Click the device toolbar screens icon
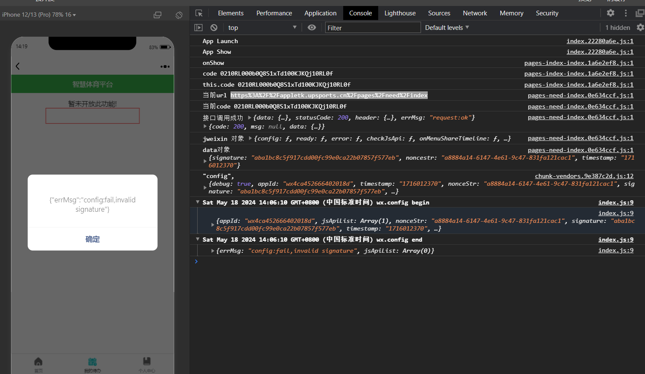The height and width of the screenshot is (374, 645). [x=158, y=15]
